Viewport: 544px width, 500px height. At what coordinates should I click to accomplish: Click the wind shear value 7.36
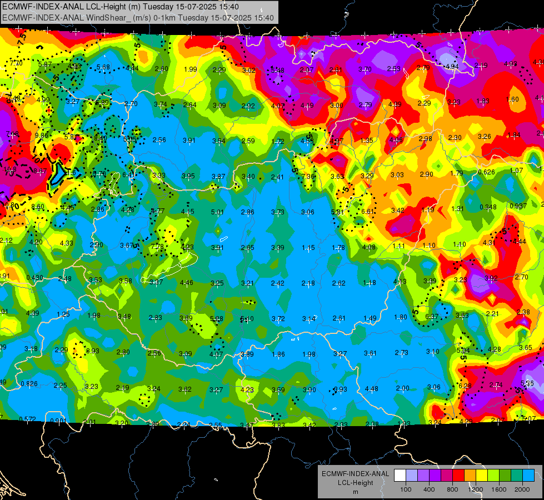point(308,176)
